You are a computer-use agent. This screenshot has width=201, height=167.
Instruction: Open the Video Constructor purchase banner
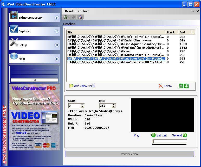click(35, 130)
